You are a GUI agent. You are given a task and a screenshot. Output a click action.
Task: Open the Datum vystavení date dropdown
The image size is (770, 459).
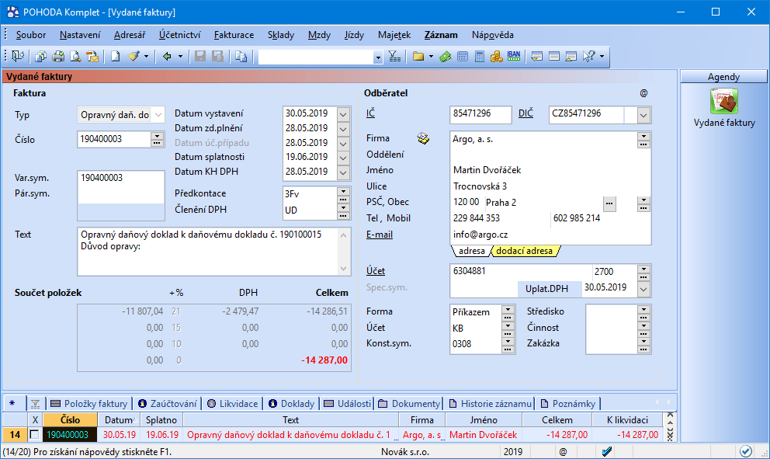point(343,114)
